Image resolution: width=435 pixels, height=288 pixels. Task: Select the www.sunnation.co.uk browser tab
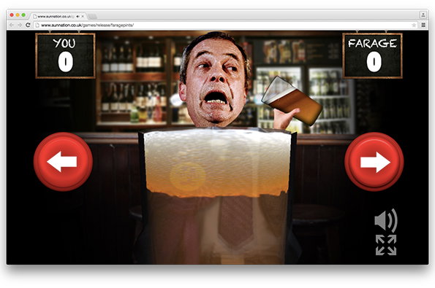click(x=58, y=16)
